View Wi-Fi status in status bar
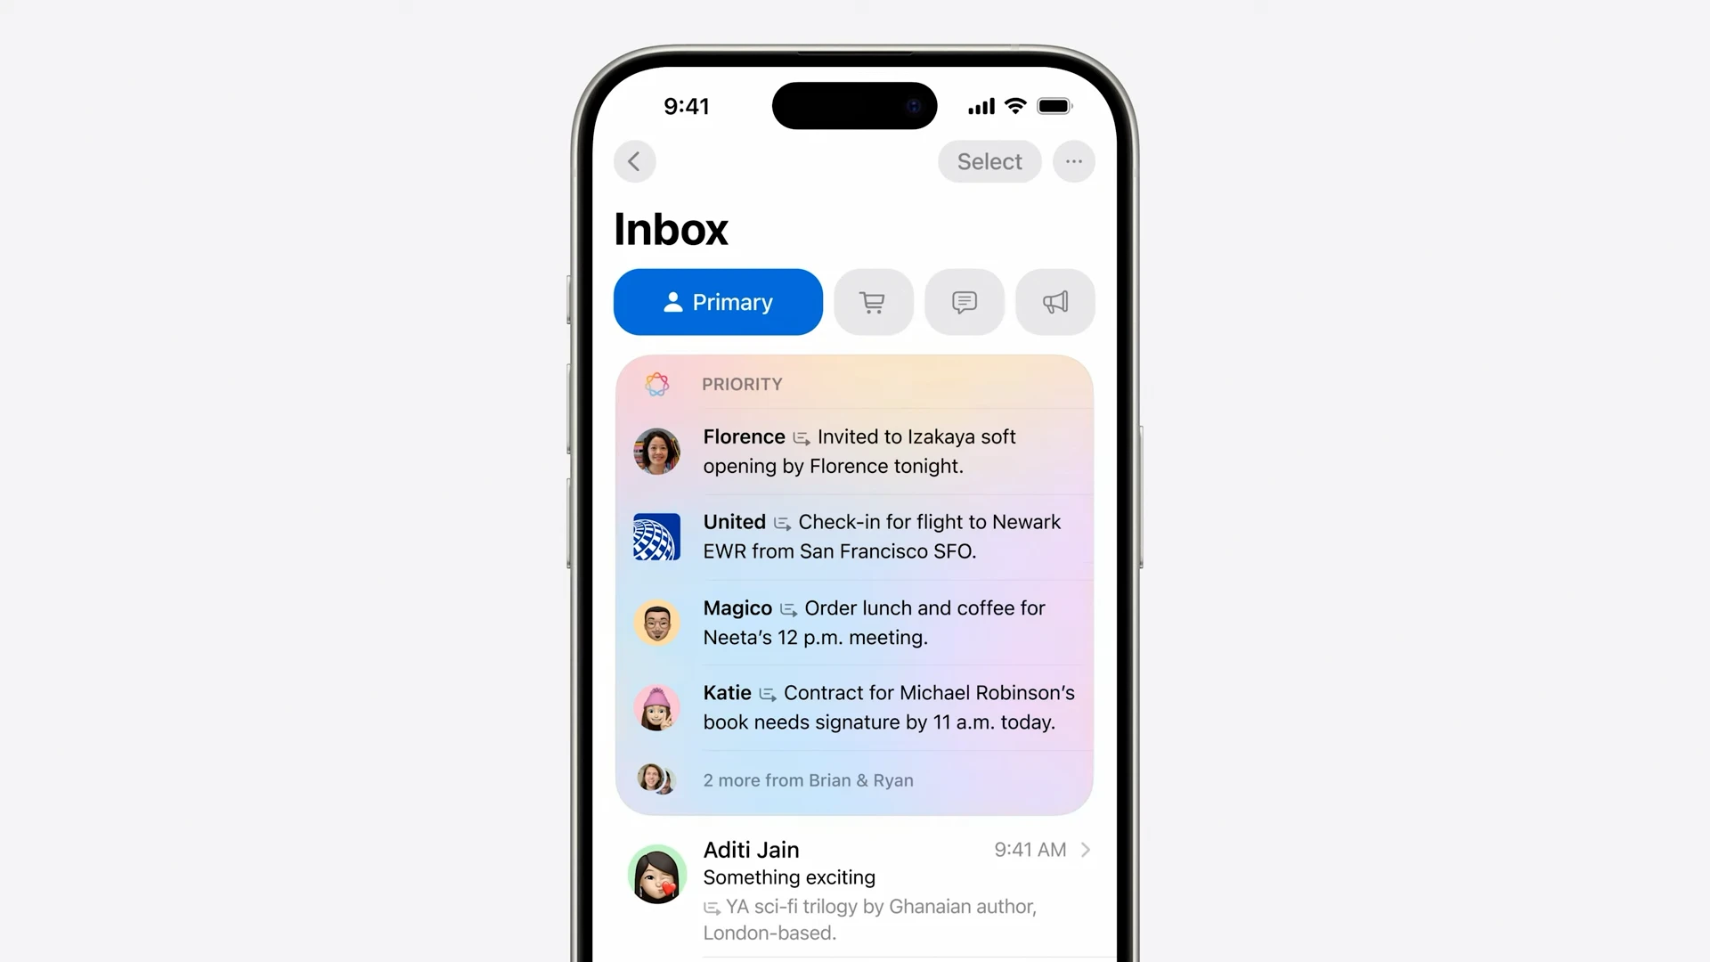The height and width of the screenshot is (962, 1710). point(1014,106)
